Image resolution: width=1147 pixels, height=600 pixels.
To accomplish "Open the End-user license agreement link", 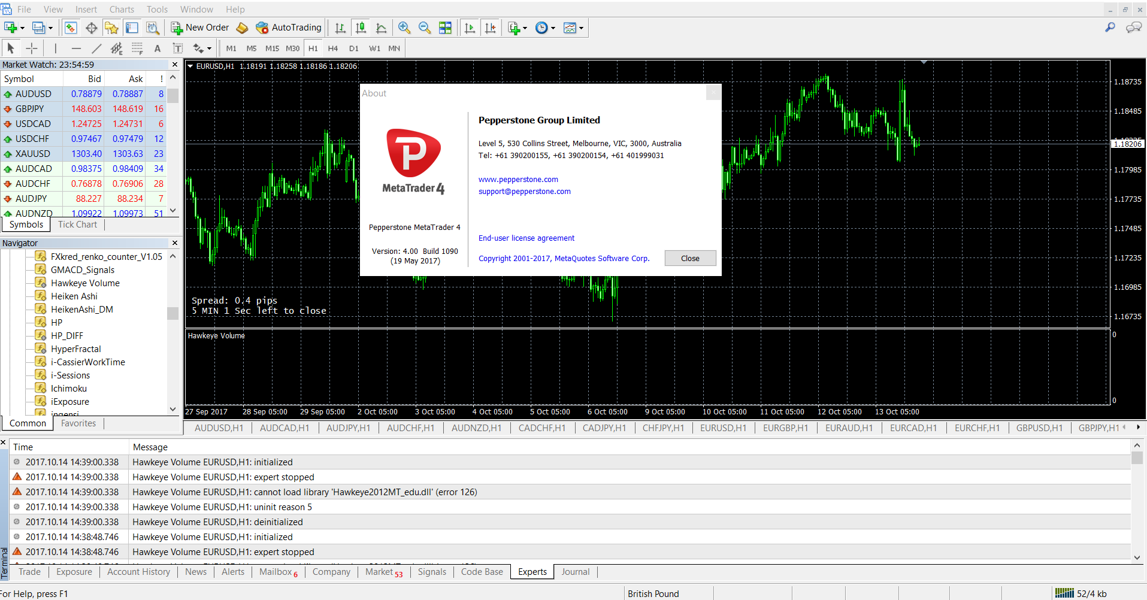I will point(526,238).
